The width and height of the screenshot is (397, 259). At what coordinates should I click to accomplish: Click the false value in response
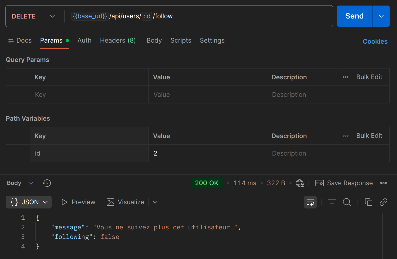110,237
